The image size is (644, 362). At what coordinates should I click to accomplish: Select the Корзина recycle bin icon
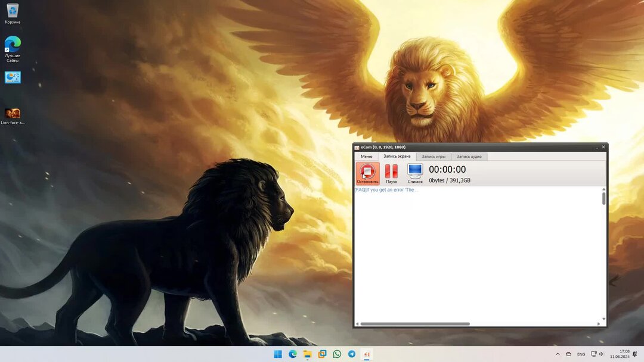coord(13,13)
